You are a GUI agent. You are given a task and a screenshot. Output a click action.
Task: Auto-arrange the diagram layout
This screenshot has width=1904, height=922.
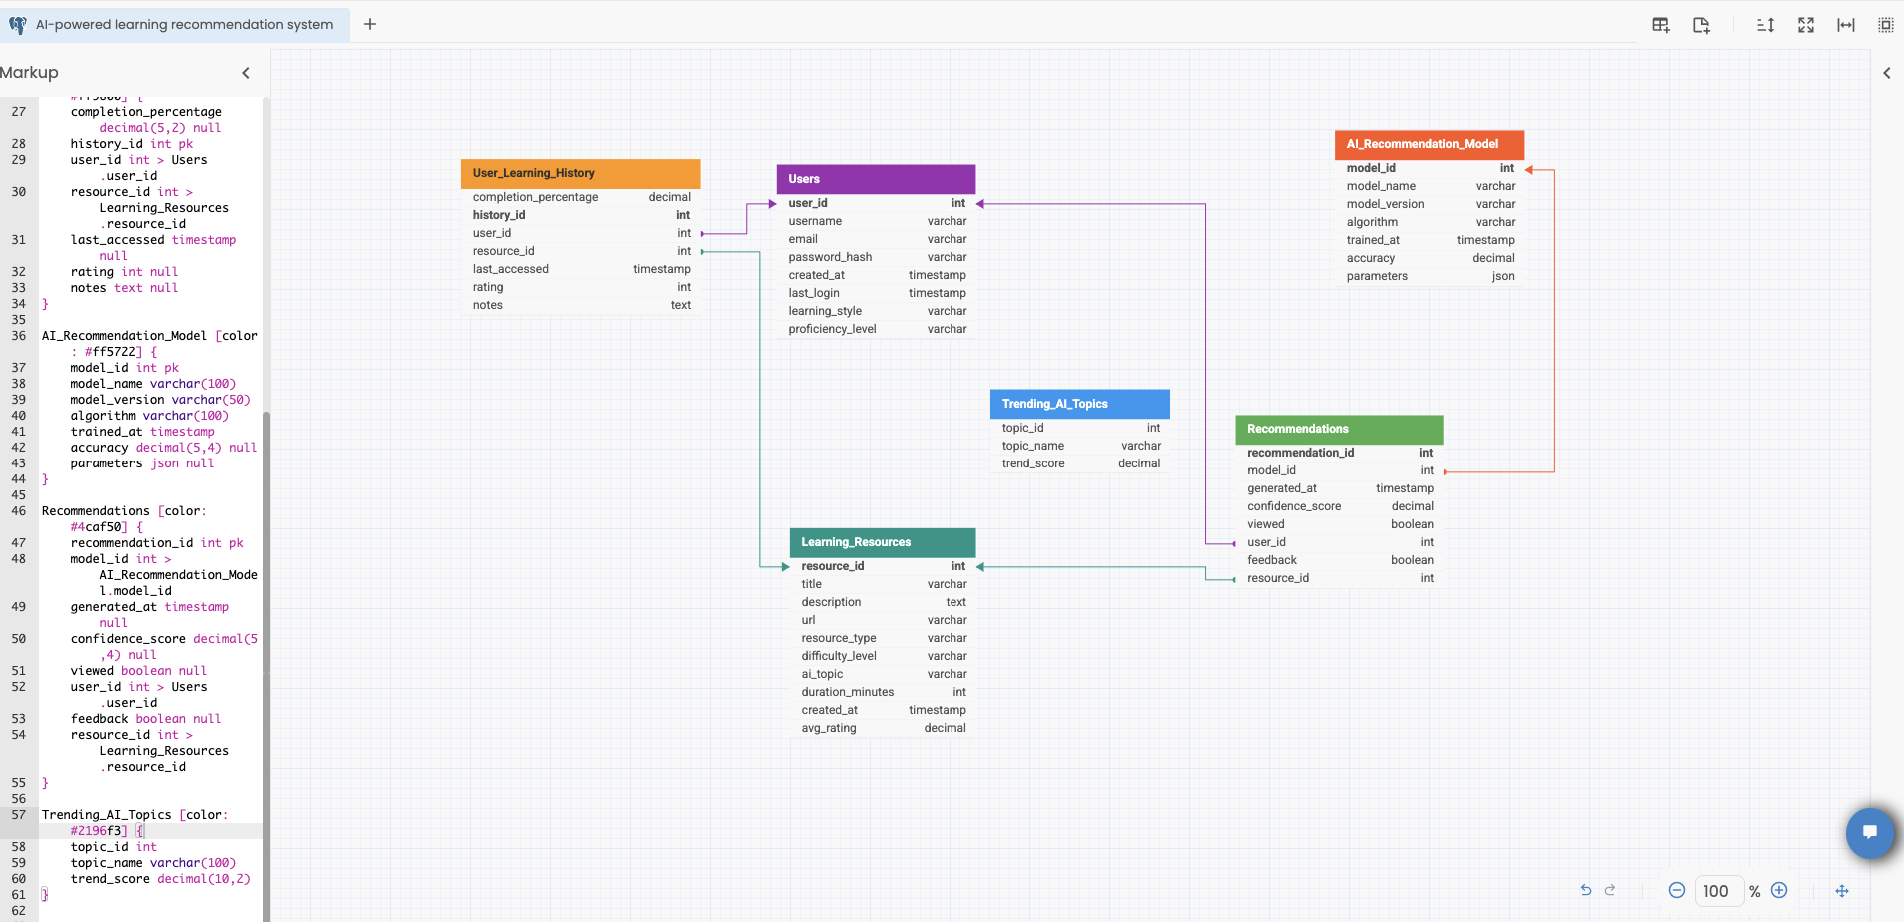[x=1764, y=24]
